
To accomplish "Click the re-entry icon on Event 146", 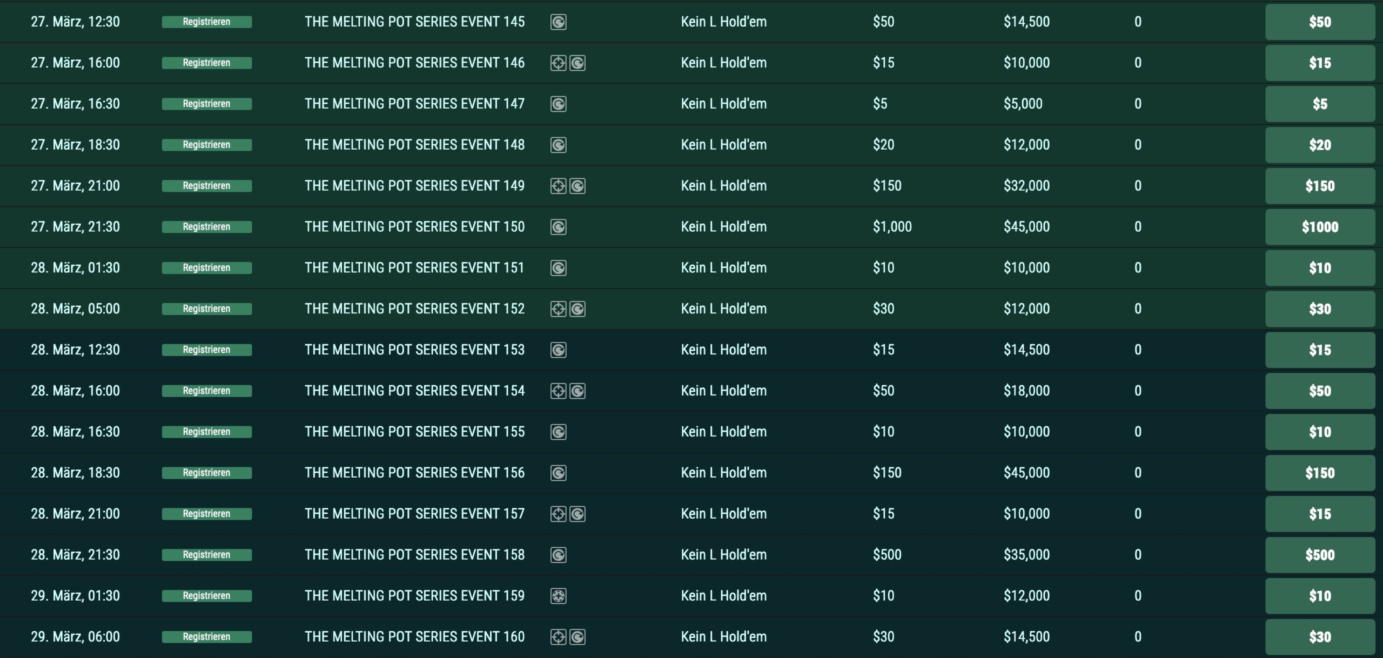I will click(578, 63).
